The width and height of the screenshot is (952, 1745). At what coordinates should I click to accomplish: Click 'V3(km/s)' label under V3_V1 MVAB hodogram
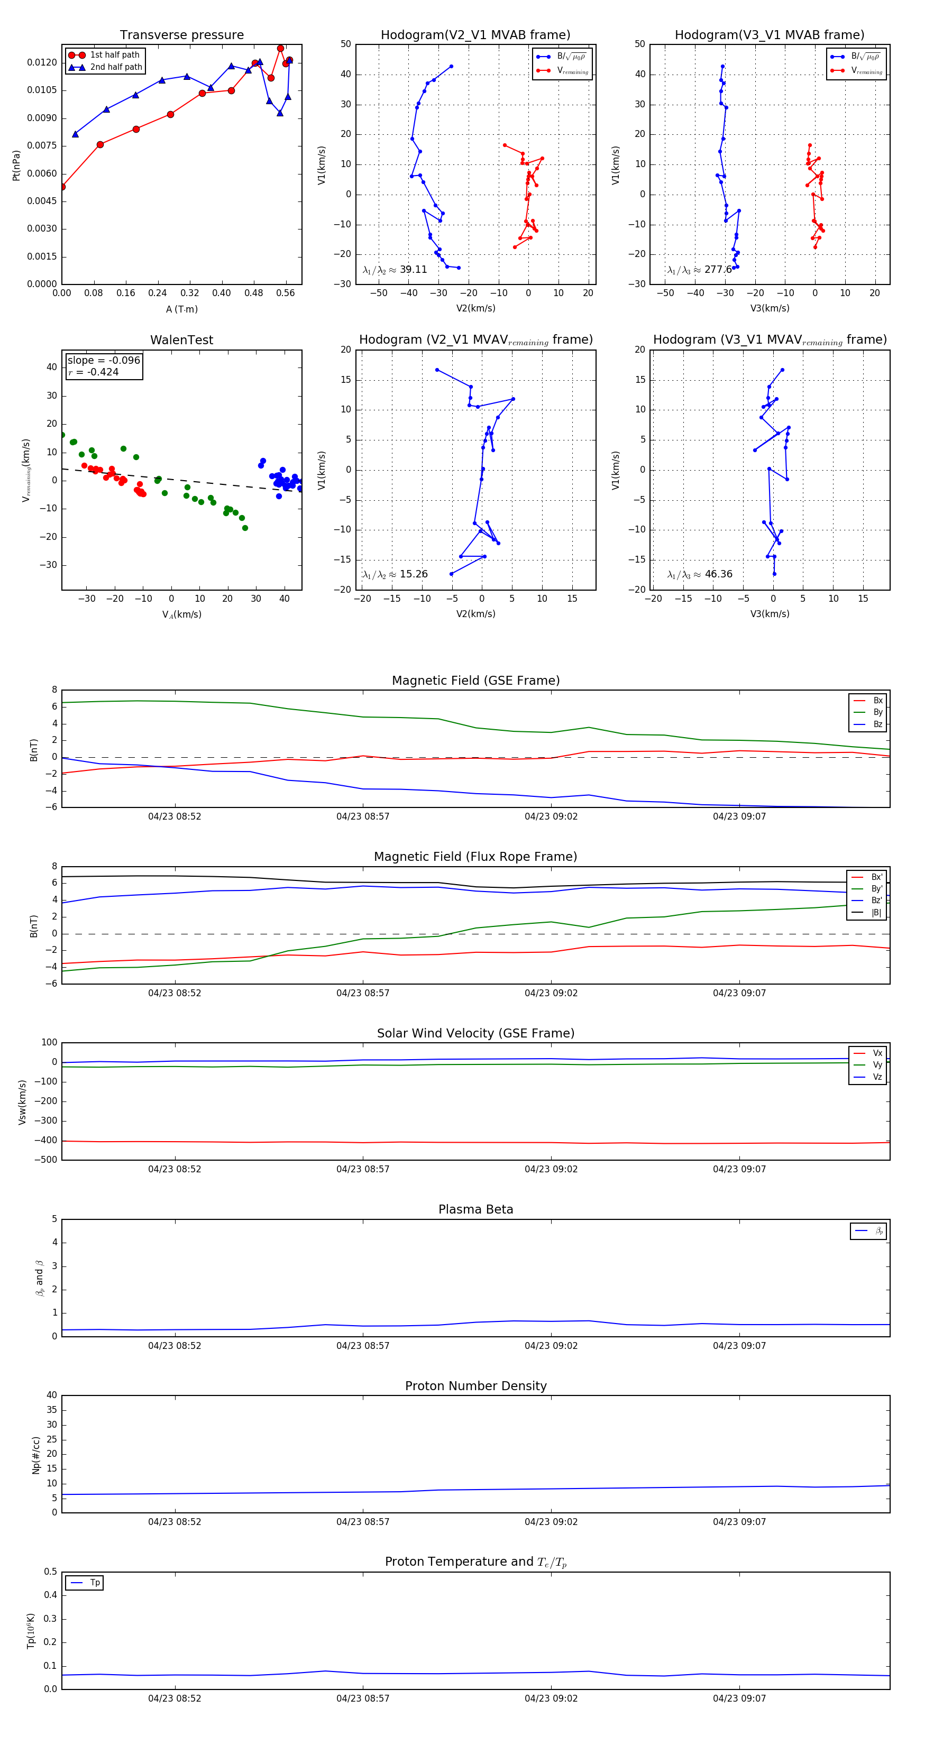770,309
